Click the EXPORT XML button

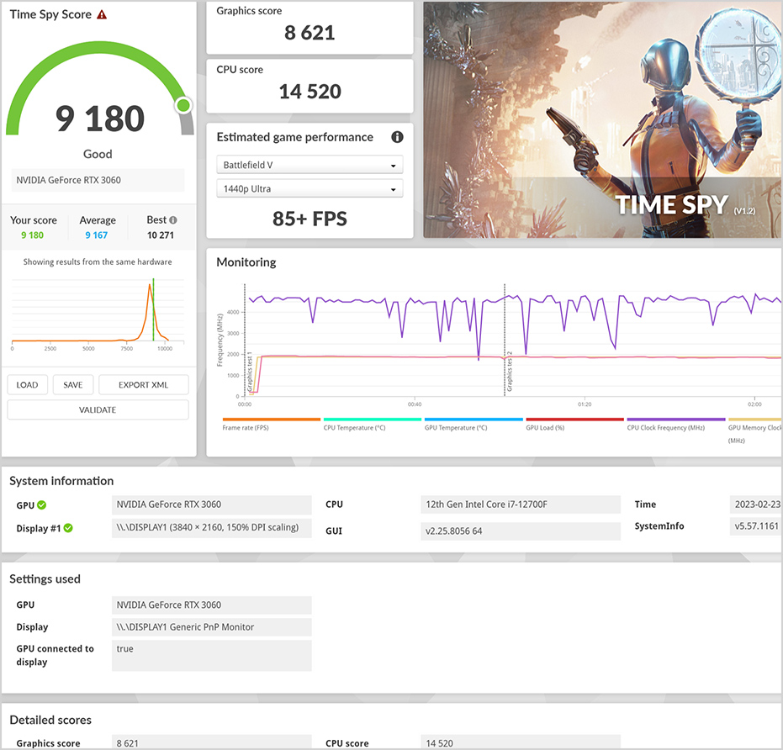(x=143, y=385)
